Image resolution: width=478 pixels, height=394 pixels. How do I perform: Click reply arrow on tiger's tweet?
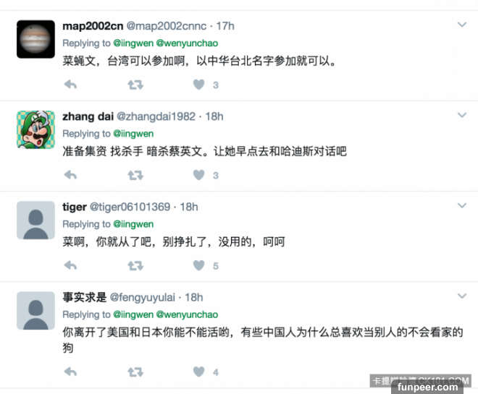point(70,265)
